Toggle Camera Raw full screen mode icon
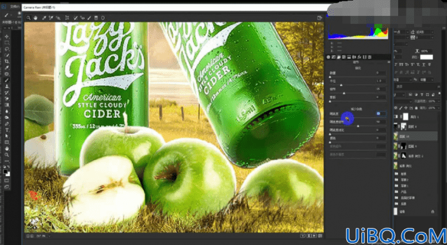This screenshot has width=447, height=245. click(x=320, y=18)
